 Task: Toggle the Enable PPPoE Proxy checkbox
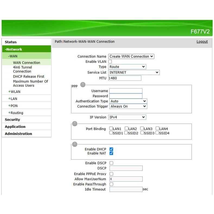[x=111, y=174]
